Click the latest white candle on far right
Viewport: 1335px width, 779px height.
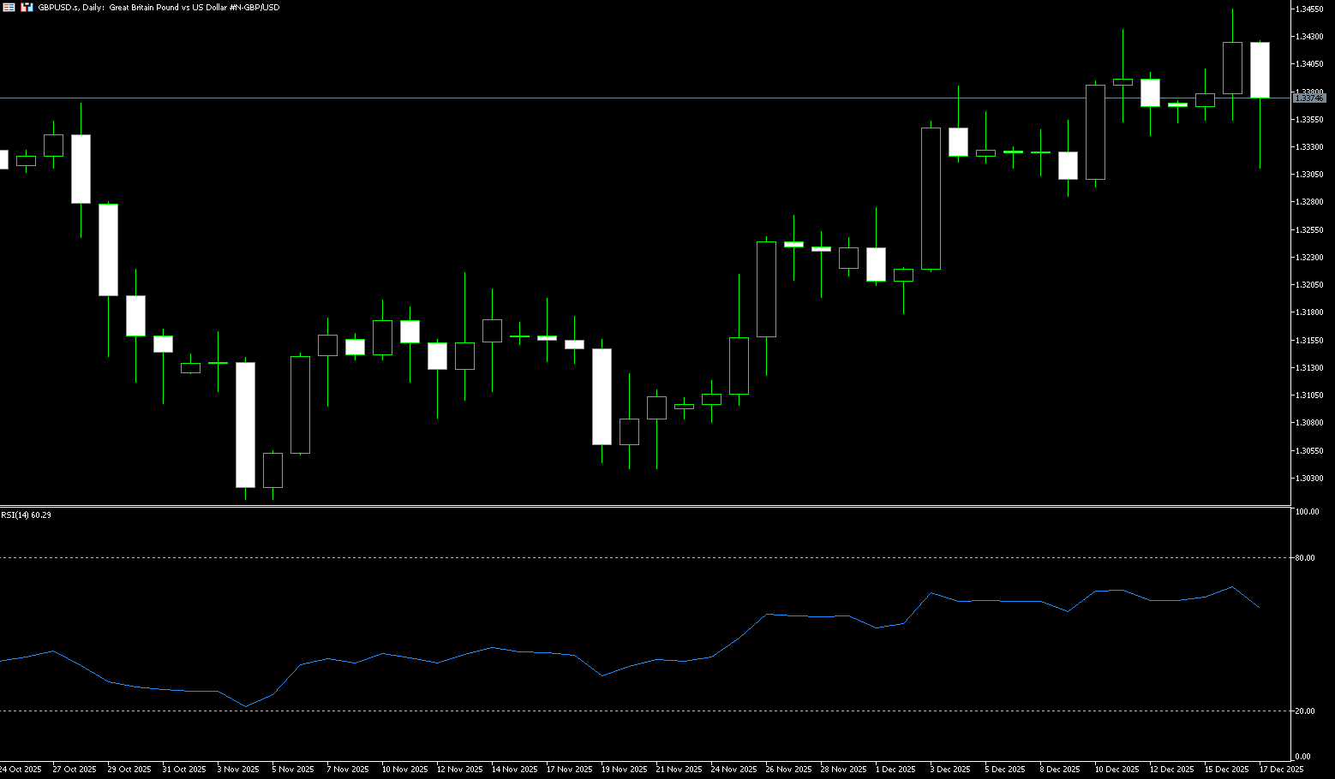click(1260, 70)
